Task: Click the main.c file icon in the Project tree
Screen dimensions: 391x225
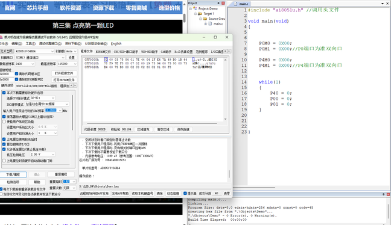Action: click(x=210, y=23)
